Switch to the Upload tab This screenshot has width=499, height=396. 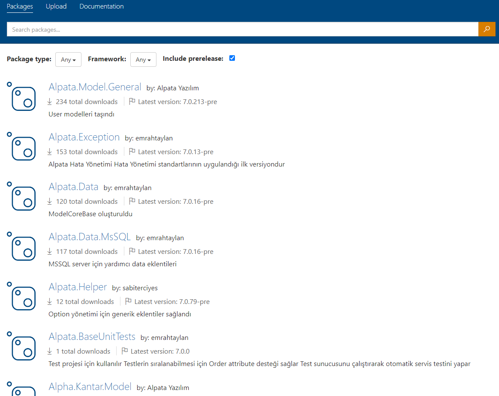point(56,6)
